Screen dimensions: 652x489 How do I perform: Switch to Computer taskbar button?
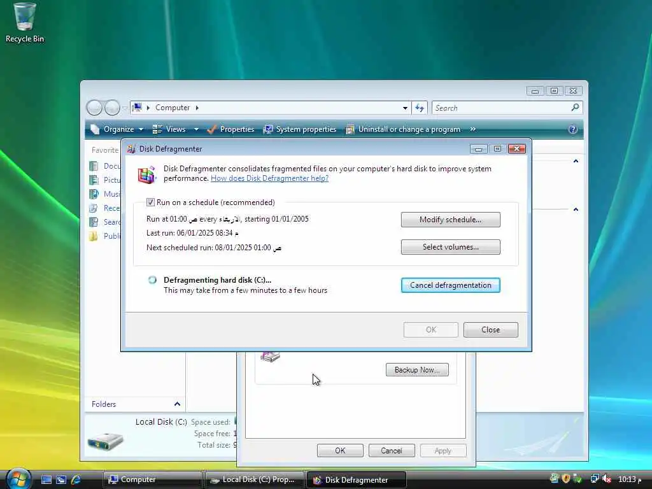tap(152, 479)
